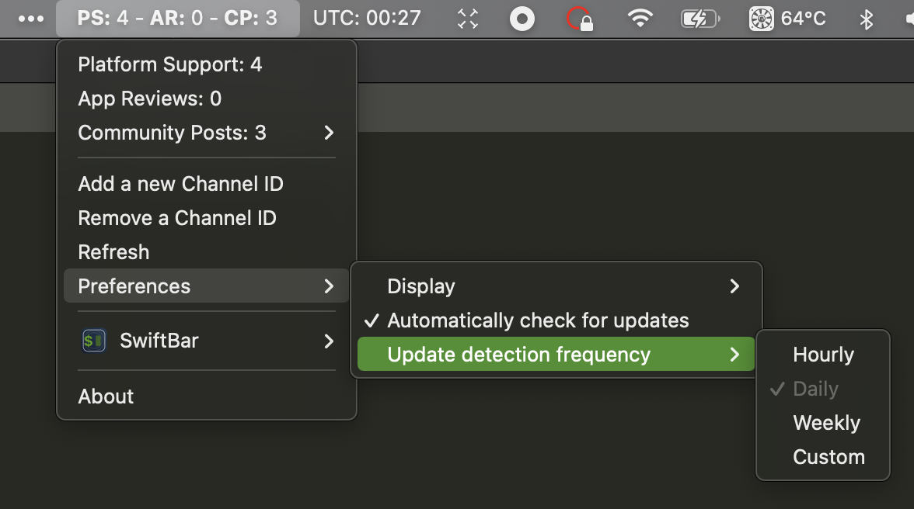Open the Wi-Fi status menu
Screen dimensions: 914x509
click(x=640, y=19)
